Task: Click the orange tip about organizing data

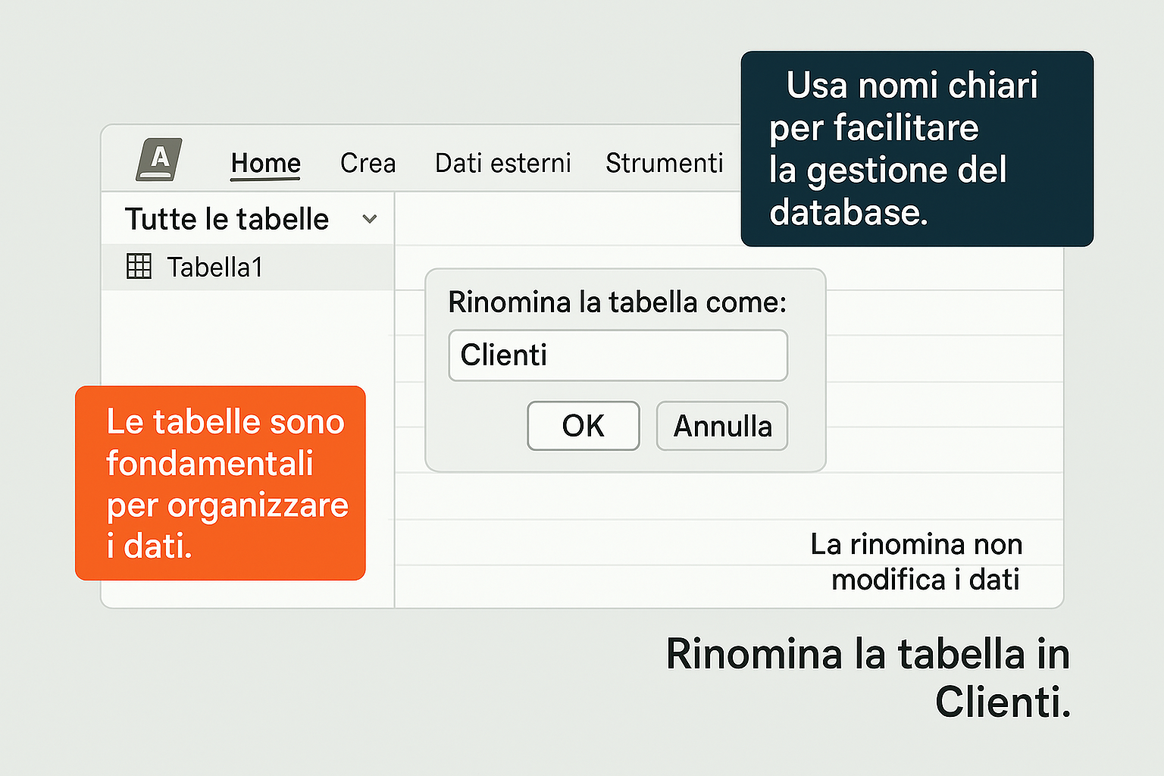Action: (221, 483)
